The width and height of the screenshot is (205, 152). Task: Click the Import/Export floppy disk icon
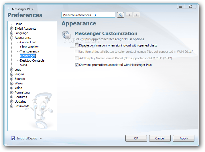click(x=13, y=138)
